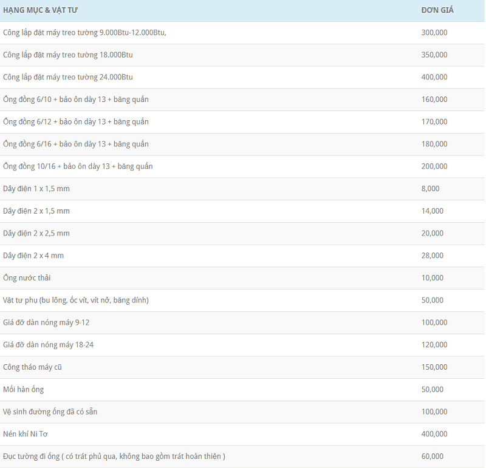The width and height of the screenshot is (486, 468).
Task: Select the "Dây điện 2 x 1,5 mm" item
Action: click(36, 211)
